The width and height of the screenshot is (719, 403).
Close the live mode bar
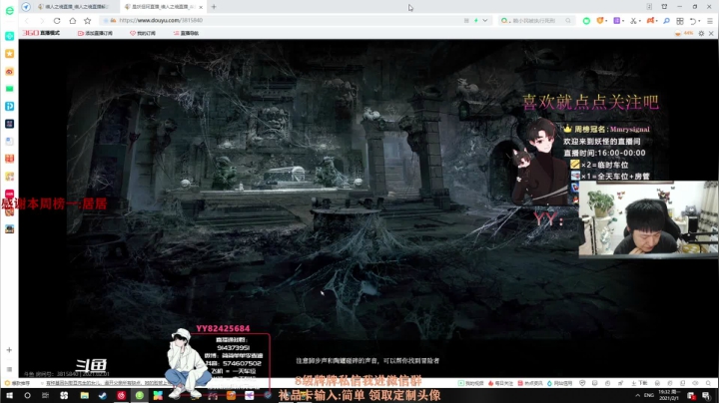click(x=711, y=33)
